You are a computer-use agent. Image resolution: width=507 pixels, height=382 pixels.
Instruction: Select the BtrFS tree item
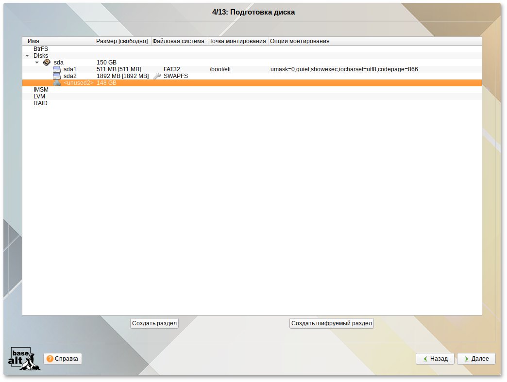40,49
